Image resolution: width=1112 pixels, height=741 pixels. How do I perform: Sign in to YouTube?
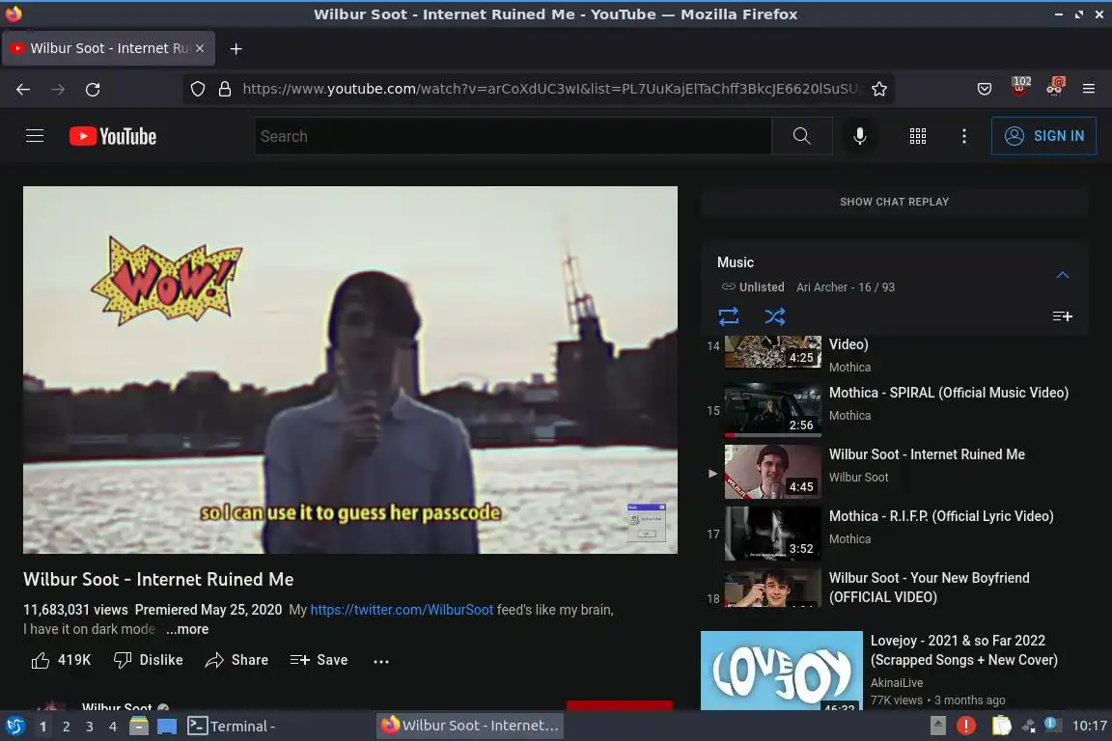pos(1043,135)
